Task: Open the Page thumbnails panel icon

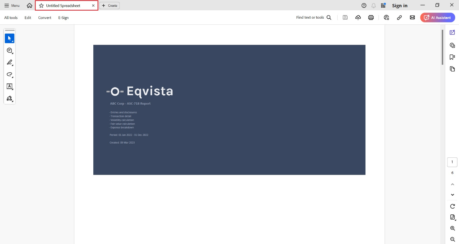Action: click(452, 69)
